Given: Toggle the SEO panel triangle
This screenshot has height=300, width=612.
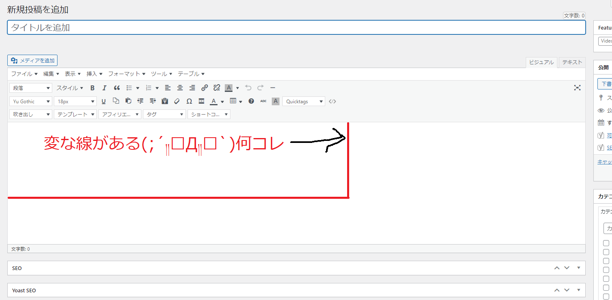Looking at the screenshot, I should (578, 268).
